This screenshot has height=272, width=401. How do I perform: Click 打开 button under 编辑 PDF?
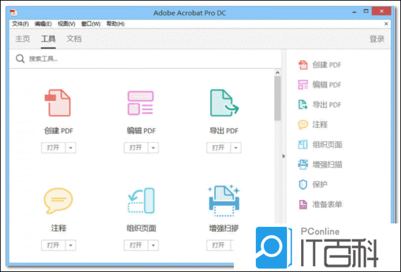[136, 148]
